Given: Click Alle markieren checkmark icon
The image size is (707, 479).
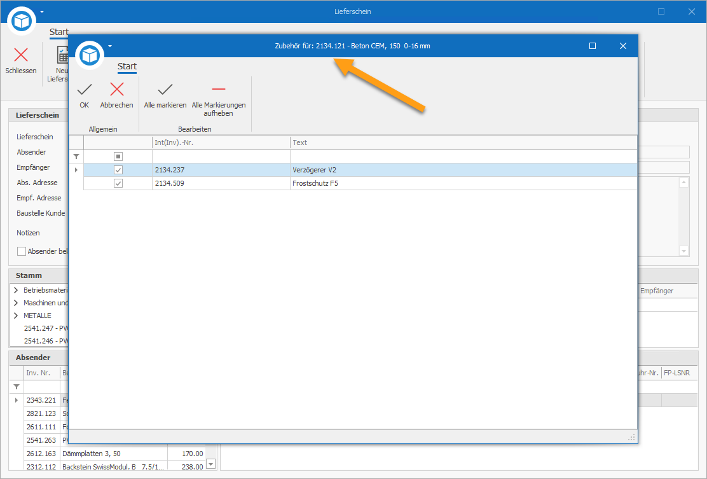Looking at the screenshot, I should (x=165, y=90).
